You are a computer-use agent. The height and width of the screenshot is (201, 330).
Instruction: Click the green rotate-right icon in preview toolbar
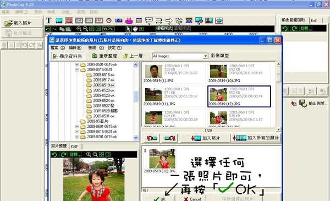click(63, 155)
